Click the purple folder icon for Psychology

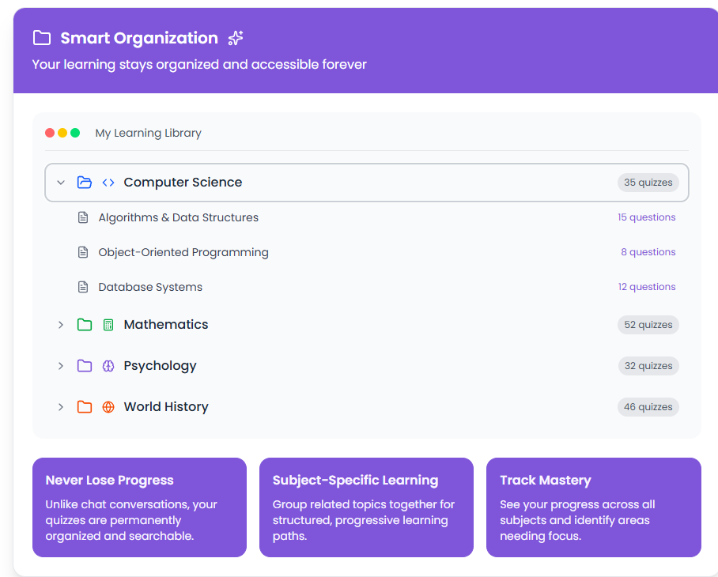coord(85,366)
